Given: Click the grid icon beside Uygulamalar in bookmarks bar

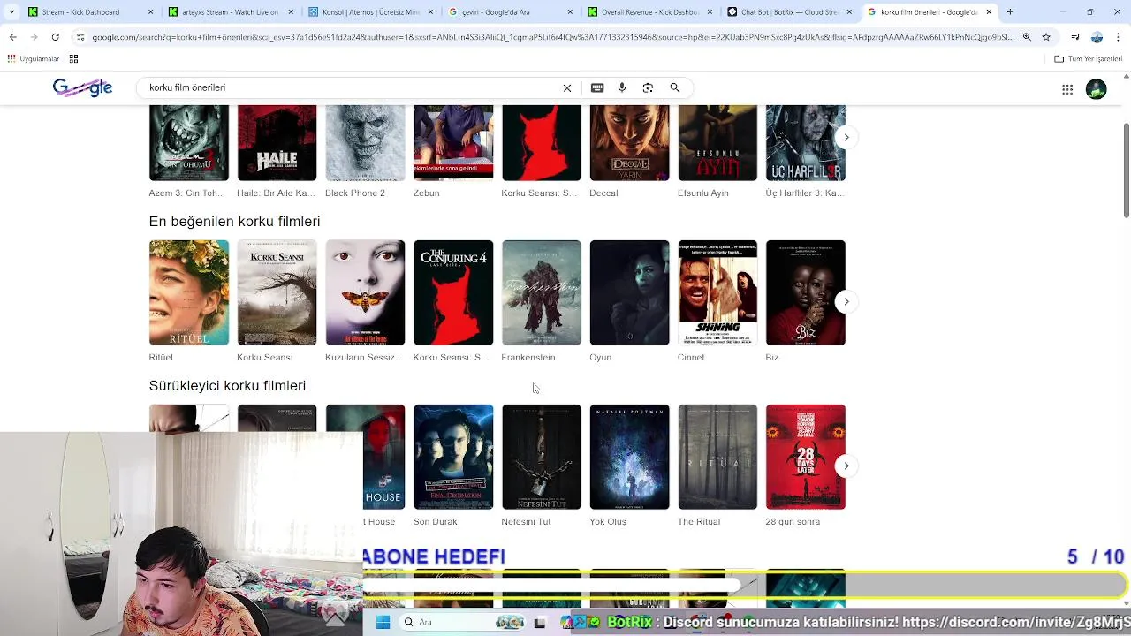Looking at the screenshot, I should (73, 59).
